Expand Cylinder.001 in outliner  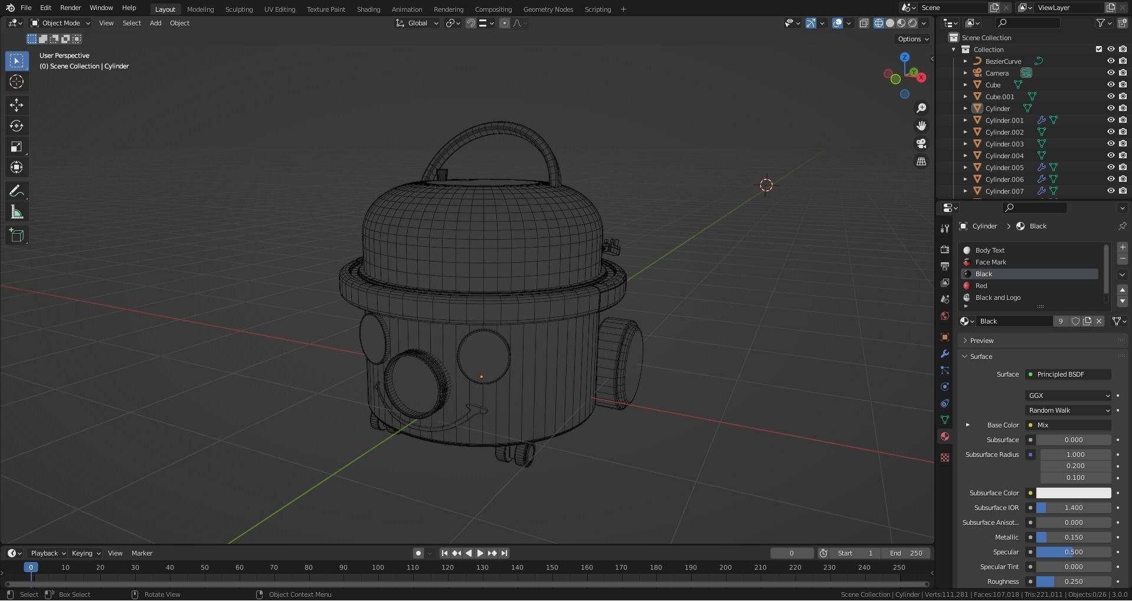(x=966, y=120)
